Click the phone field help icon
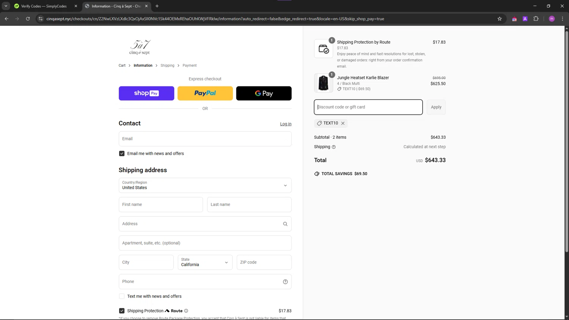 tap(285, 282)
